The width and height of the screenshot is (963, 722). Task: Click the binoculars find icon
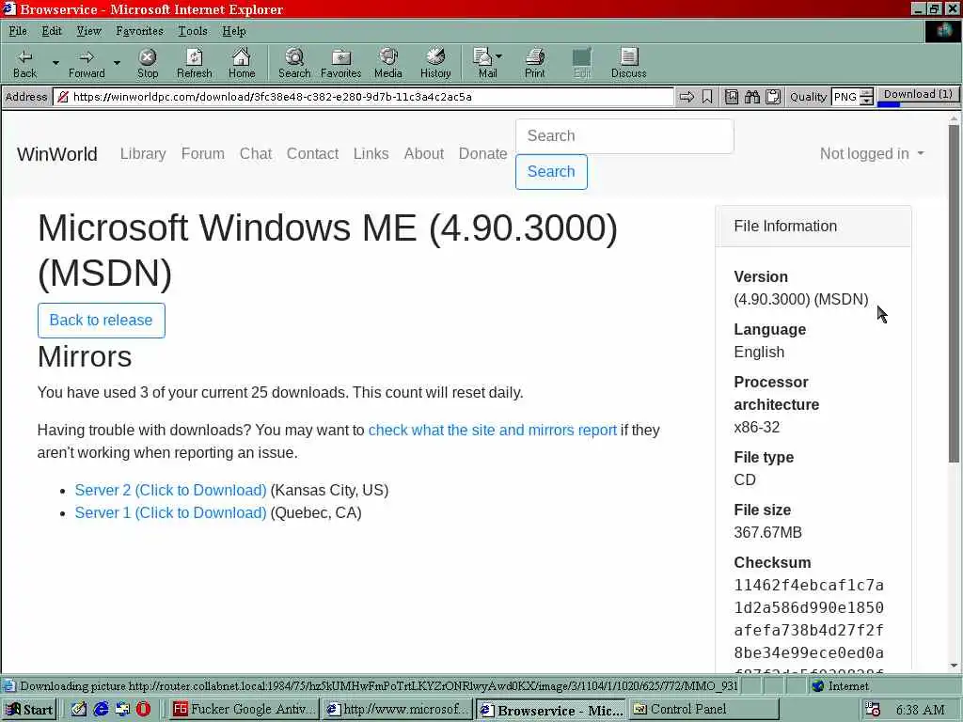pyautogui.click(x=752, y=97)
